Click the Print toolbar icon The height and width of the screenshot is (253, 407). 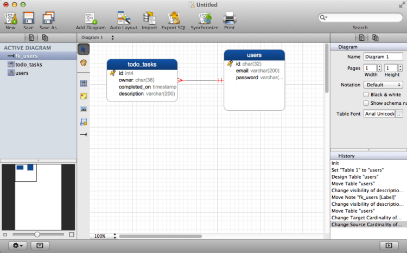coord(230,18)
